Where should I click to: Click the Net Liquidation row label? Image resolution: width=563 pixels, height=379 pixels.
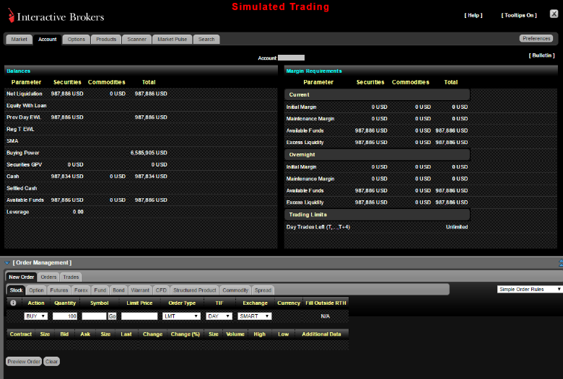click(x=25, y=94)
